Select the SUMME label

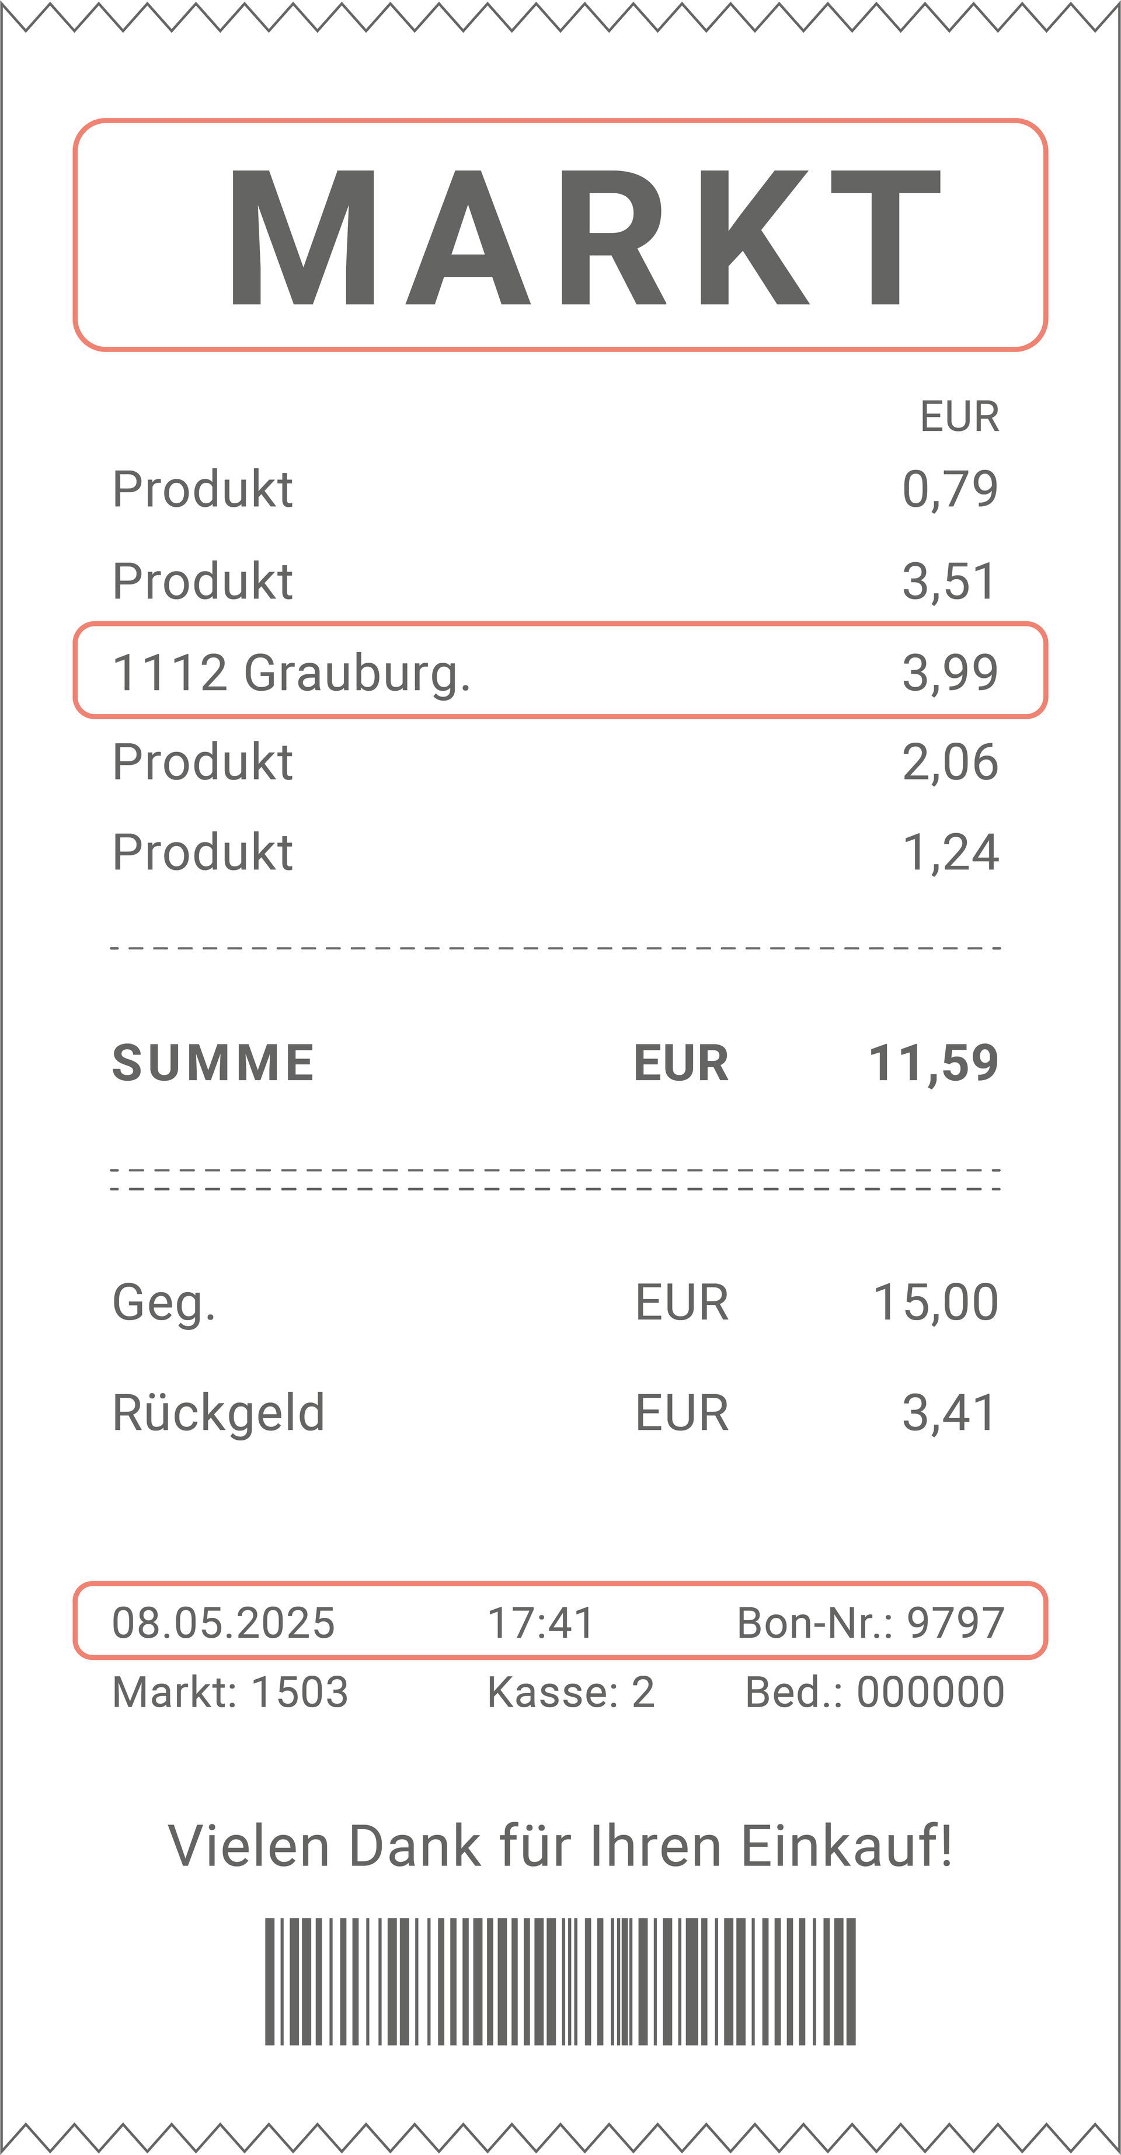point(213,1063)
